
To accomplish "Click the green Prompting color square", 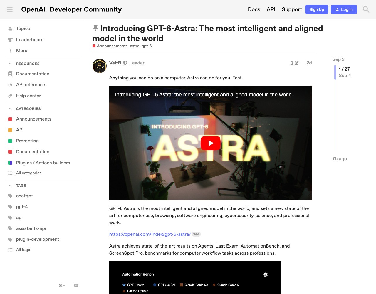I will 10,141.
